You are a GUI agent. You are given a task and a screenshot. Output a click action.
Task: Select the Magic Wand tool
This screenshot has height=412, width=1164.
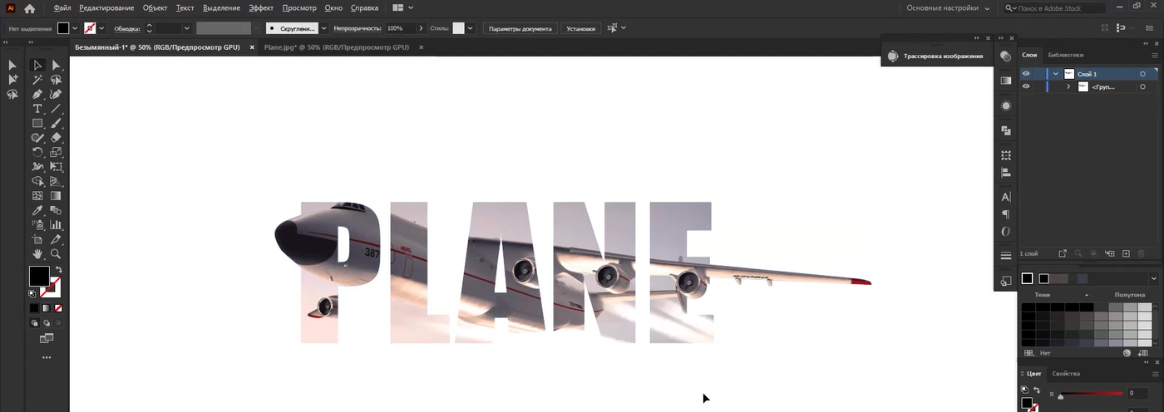(x=37, y=80)
